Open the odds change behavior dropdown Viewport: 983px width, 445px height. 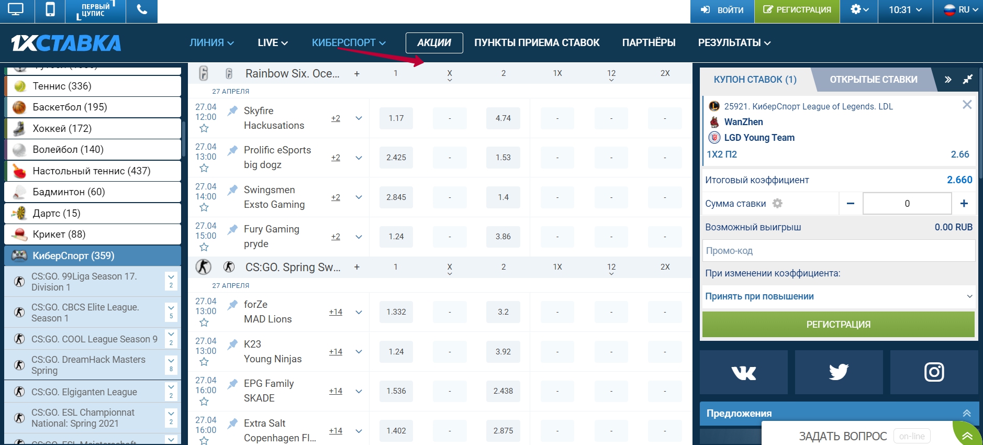pos(838,296)
